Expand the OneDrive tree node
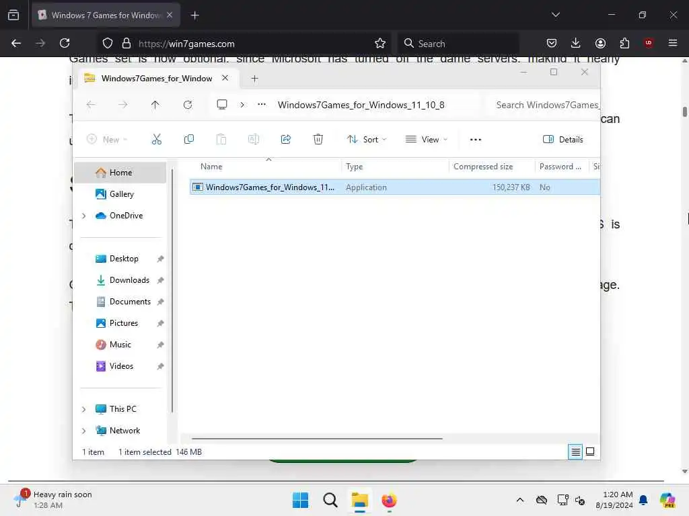689x516 pixels. point(84,216)
